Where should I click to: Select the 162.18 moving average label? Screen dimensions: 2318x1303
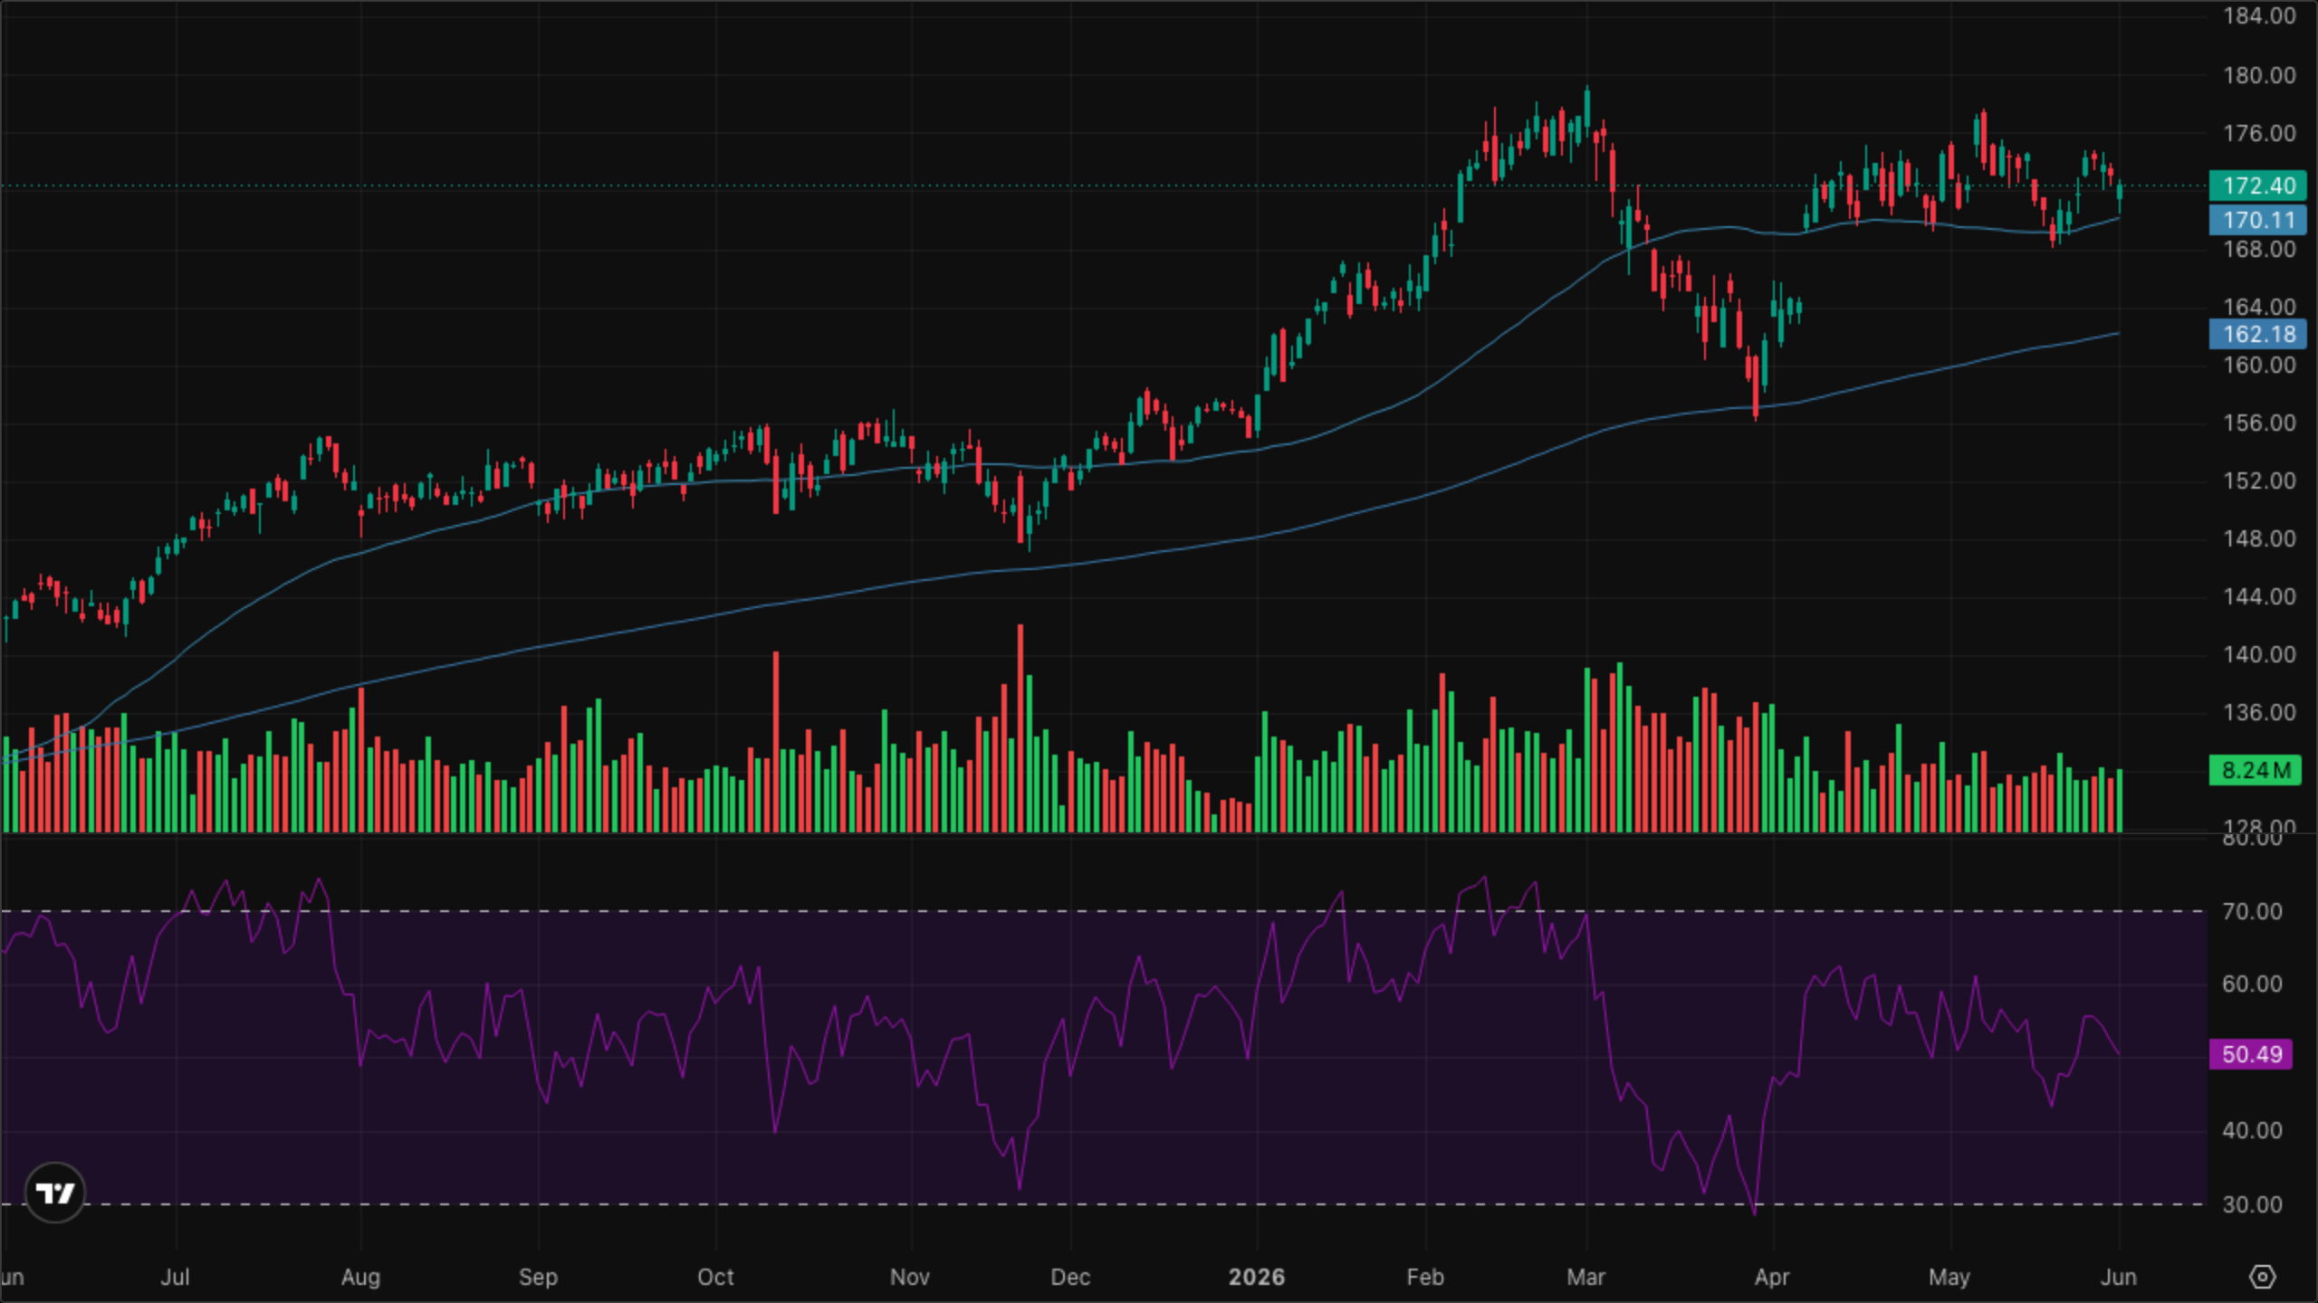click(x=2258, y=334)
